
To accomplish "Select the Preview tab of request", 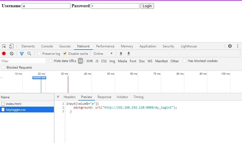I will [x=87, y=97].
